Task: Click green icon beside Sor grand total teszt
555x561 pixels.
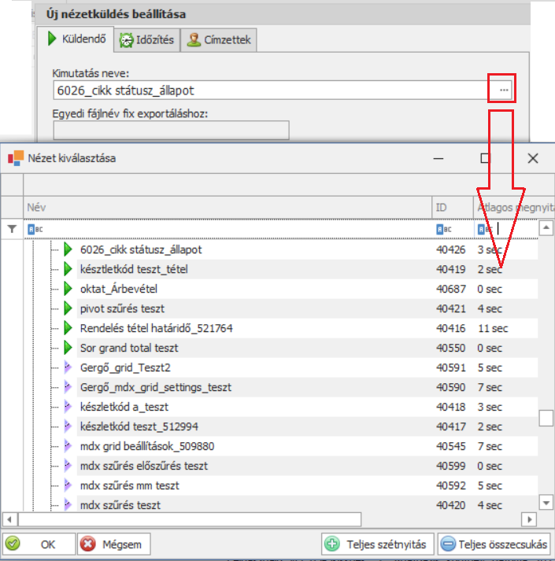Action: [68, 348]
